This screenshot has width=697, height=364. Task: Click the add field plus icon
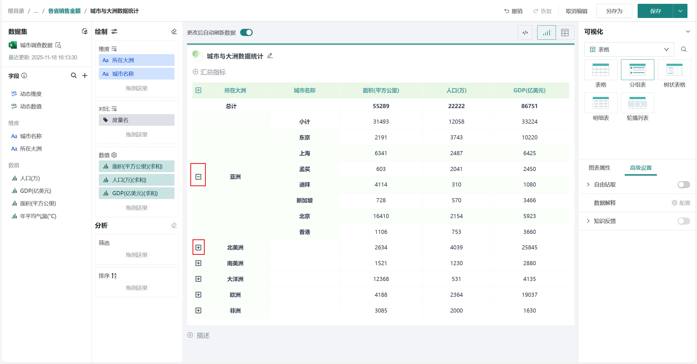(x=85, y=75)
